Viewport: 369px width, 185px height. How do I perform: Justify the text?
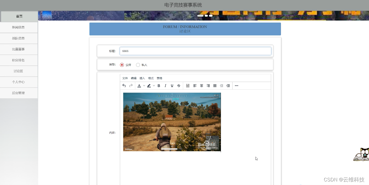(x=215, y=86)
